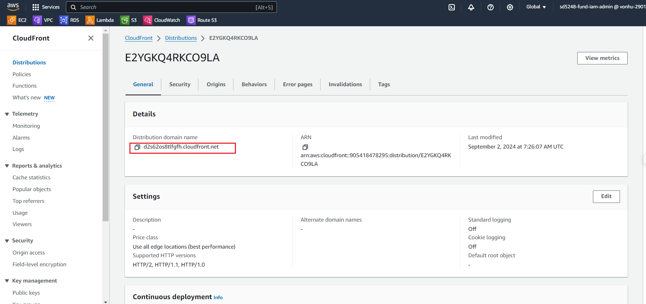Viewport: 646px width, 304px height.
Task: Collapse the Key management section
Action: [7, 281]
